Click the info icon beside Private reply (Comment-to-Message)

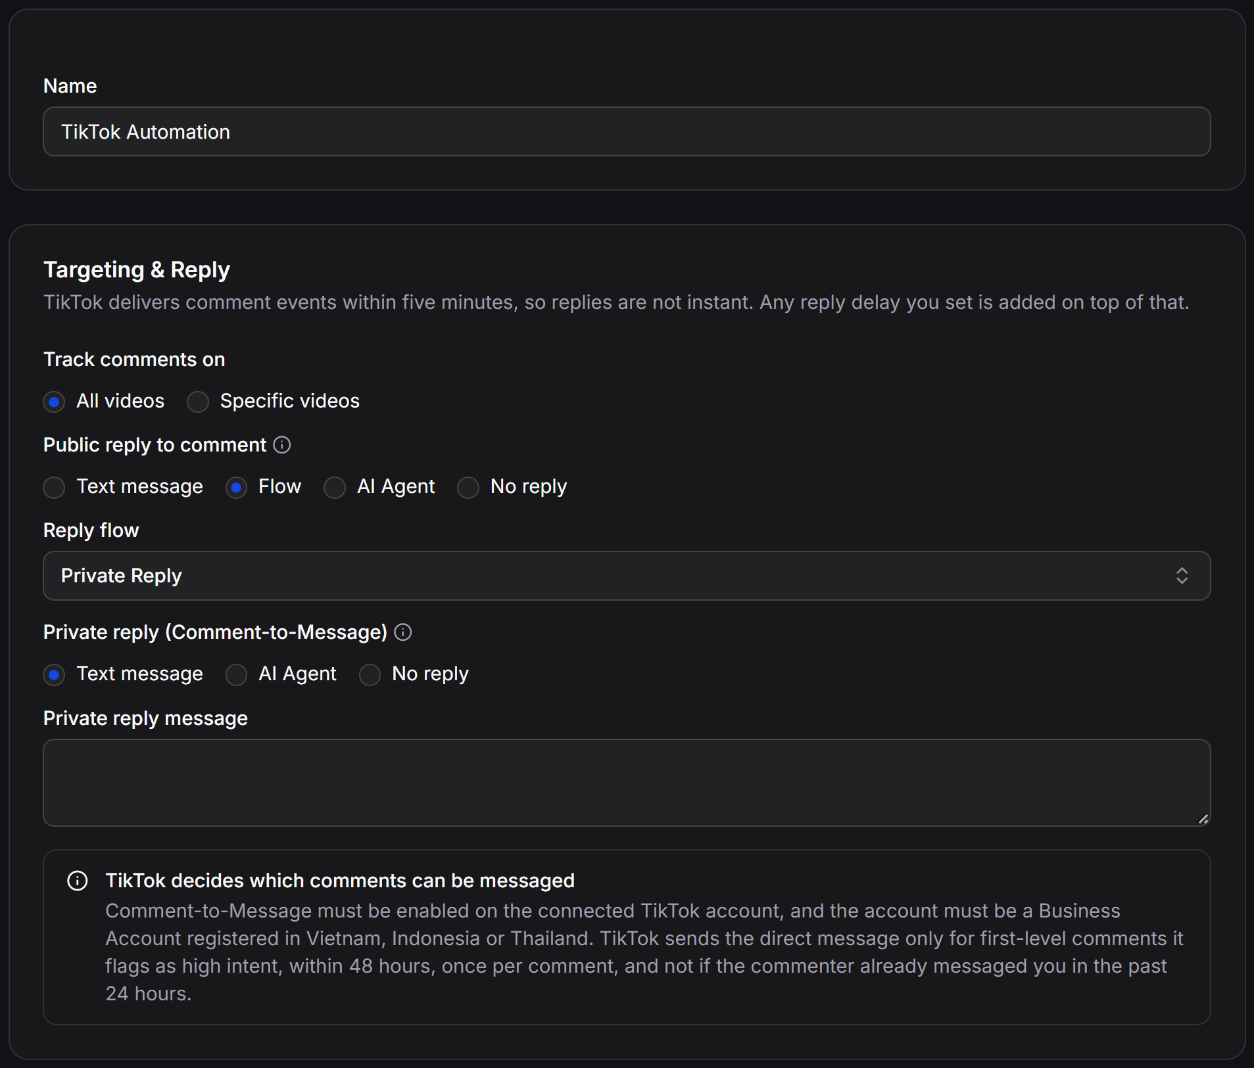[x=403, y=632]
